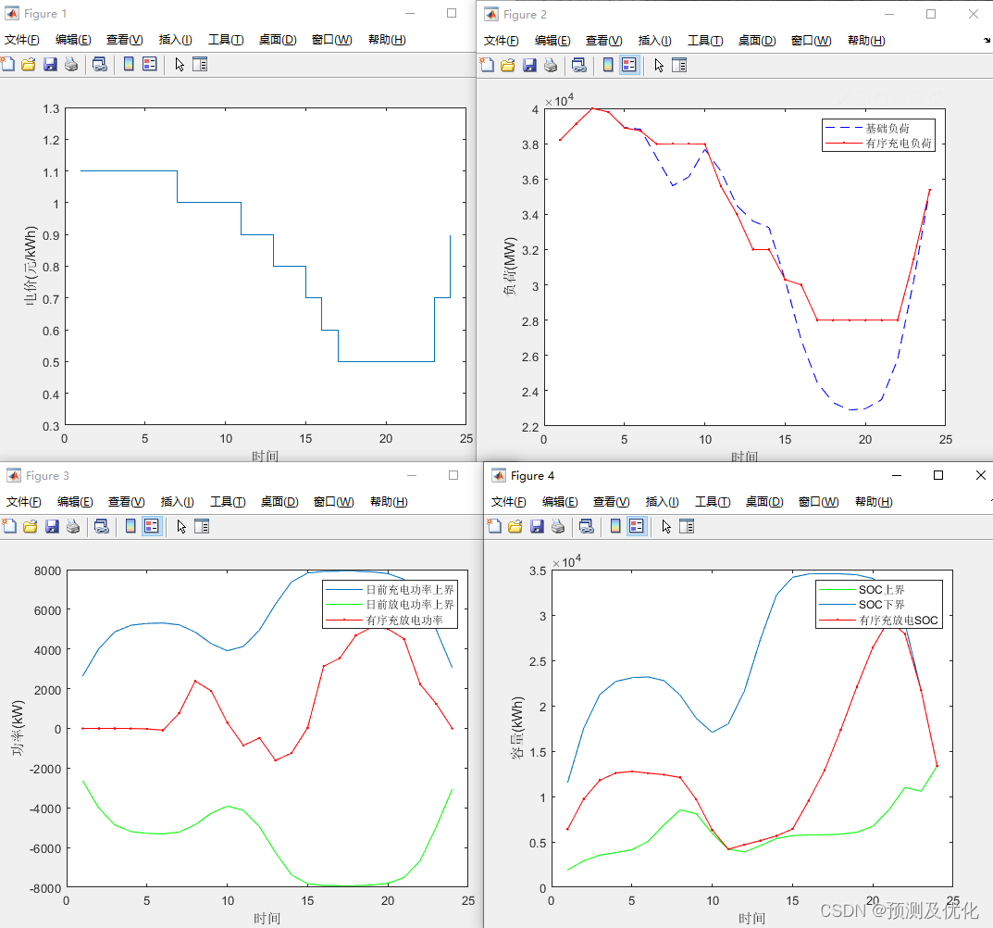Open 帮助(H) menu in Figure 4
993x928 pixels.
click(874, 501)
